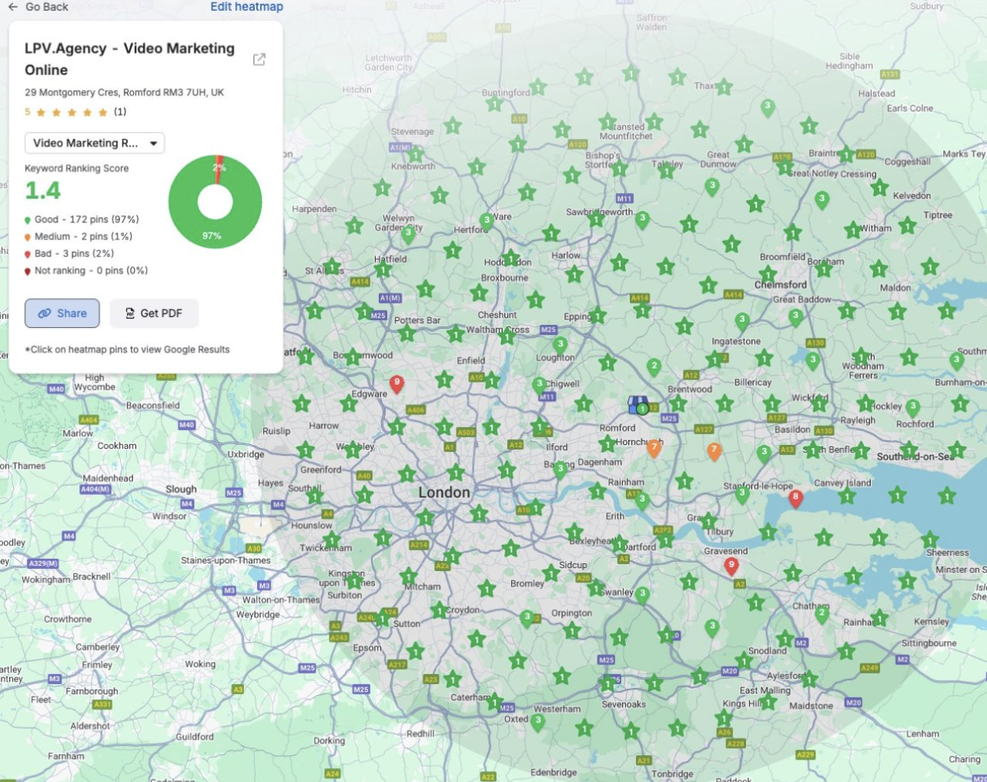This screenshot has width=987, height=782.
Task: Click the Bad pins legend entry
Action: click(x=73, y=253)
